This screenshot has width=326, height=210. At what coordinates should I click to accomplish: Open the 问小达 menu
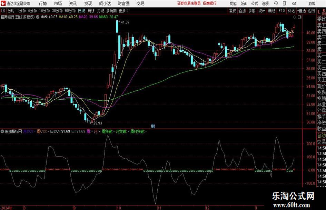[x=105, y=3]
